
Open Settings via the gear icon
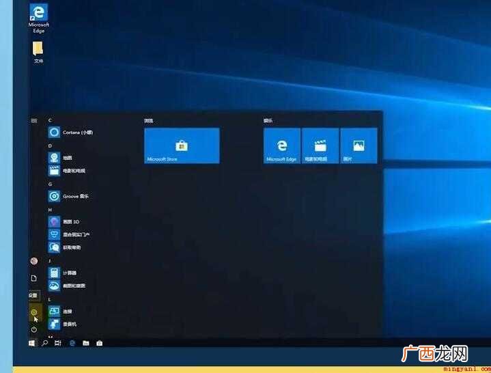point(34,312)
